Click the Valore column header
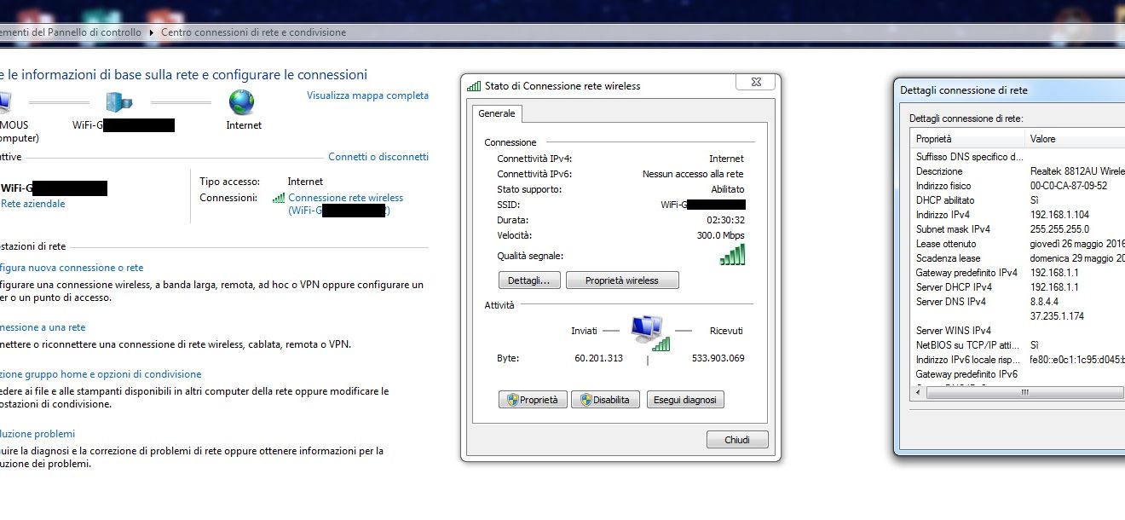The height and width of the screenshot is (520, 1125). tap(1075, 139)
